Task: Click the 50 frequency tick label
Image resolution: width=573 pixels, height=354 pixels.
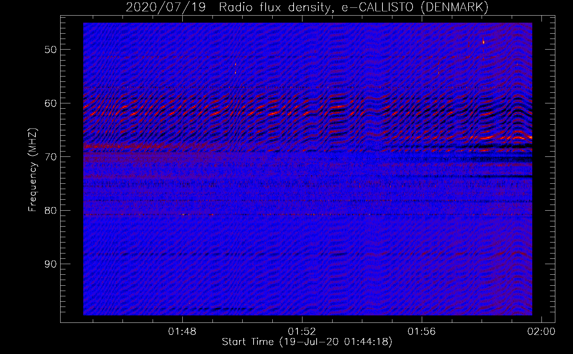Action: click(51, 50)
